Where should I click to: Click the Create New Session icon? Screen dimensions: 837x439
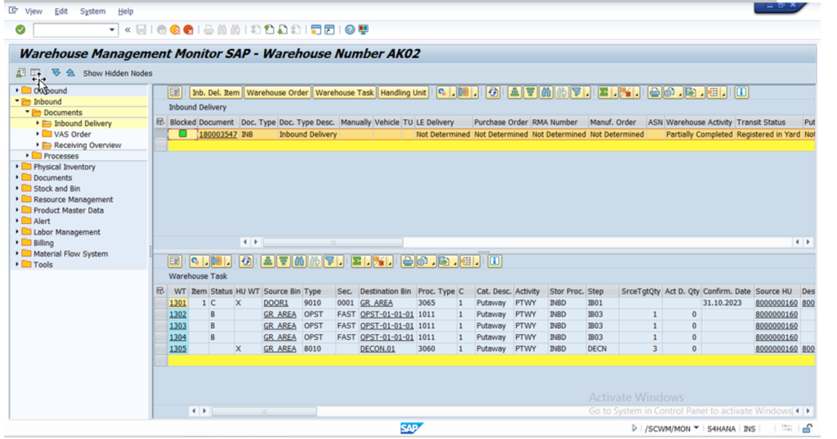pos(316,30)
